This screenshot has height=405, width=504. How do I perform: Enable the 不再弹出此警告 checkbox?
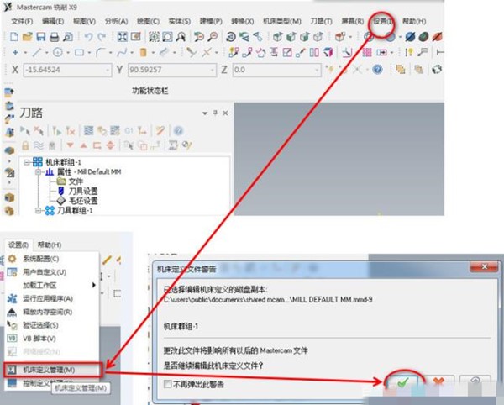coord(167,384)
